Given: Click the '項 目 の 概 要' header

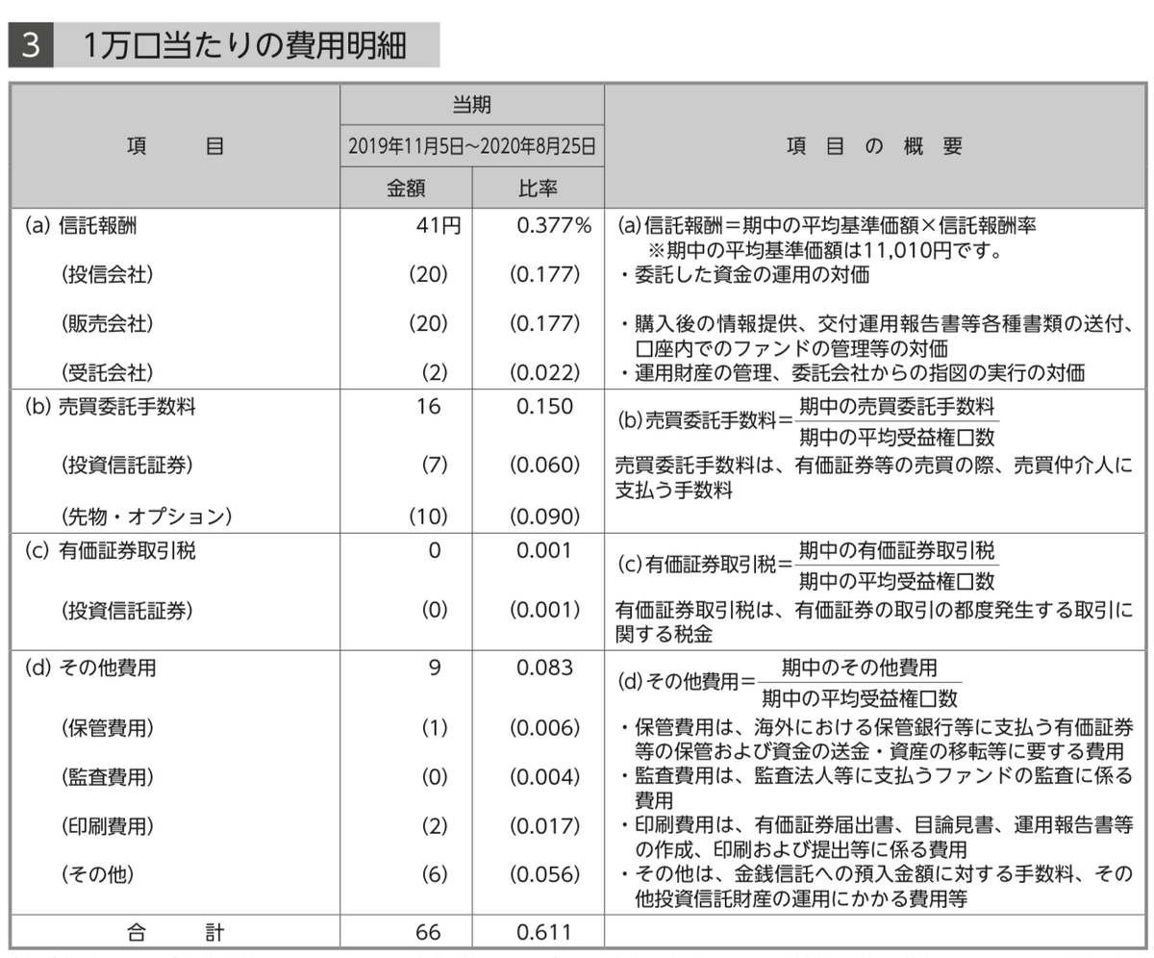Looking at the screenshot, I should [873, 146].
